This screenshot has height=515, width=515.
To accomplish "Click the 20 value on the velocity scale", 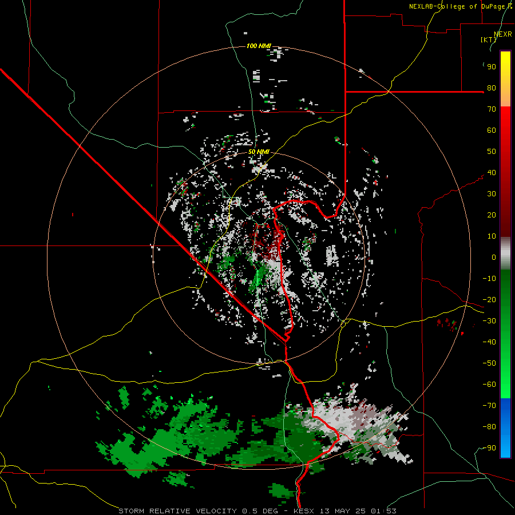I will click(x=492, y=215).
